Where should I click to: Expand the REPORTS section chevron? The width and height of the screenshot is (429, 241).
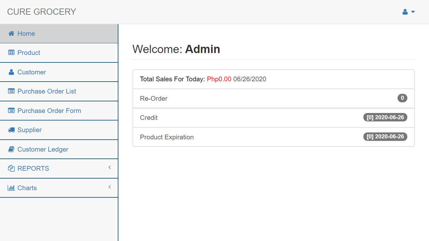(x=110, y=168)
